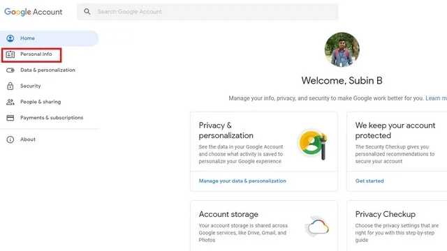Screen dimensions: 447x251
Task: Open the profile picture avatar
Action: pos(342,50)
